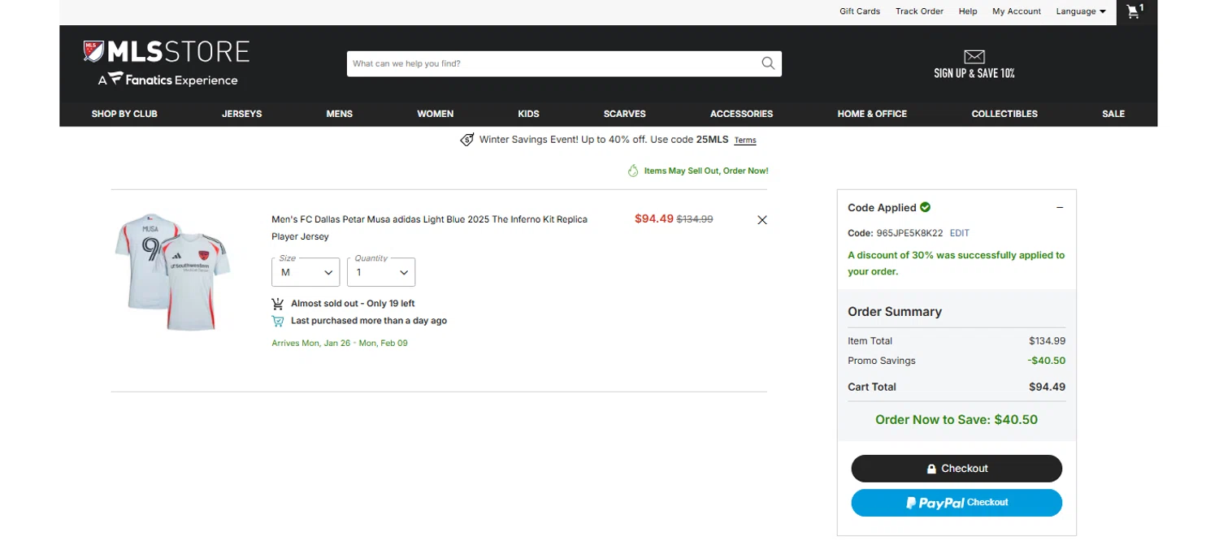Image resolution: width=1219 pixels, height=545 pixels.
Task: Click the Track Order link
Action: click(919, 11)
